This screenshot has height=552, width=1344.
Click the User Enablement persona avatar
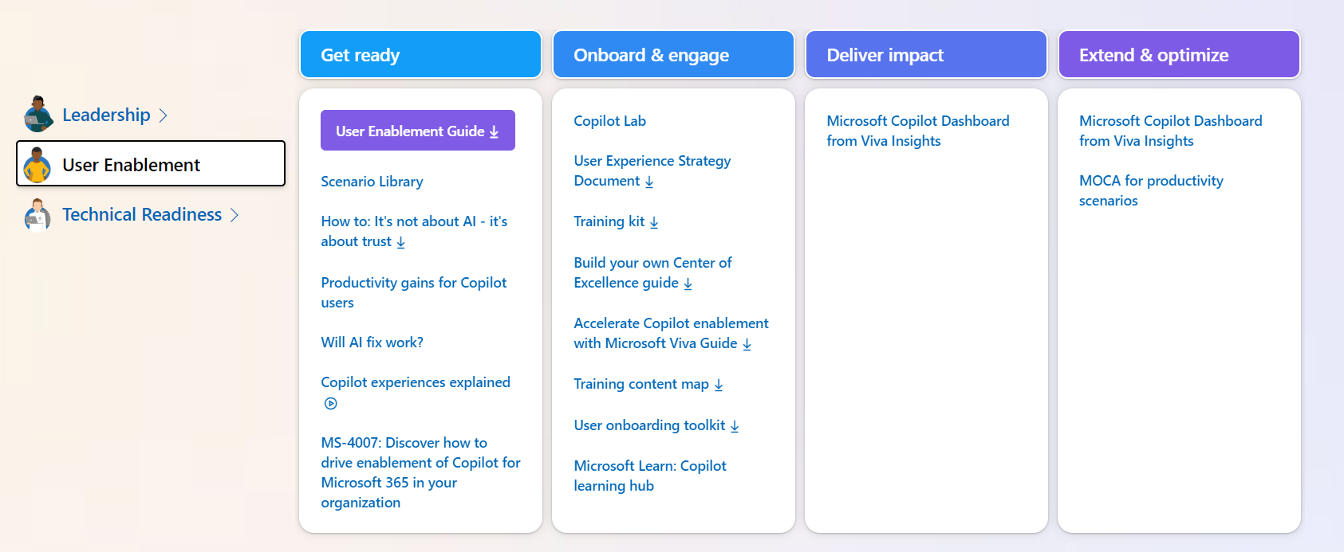(x=37, y=165)
